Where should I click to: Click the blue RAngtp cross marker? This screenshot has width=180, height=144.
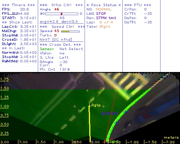[x=103, y=114]
